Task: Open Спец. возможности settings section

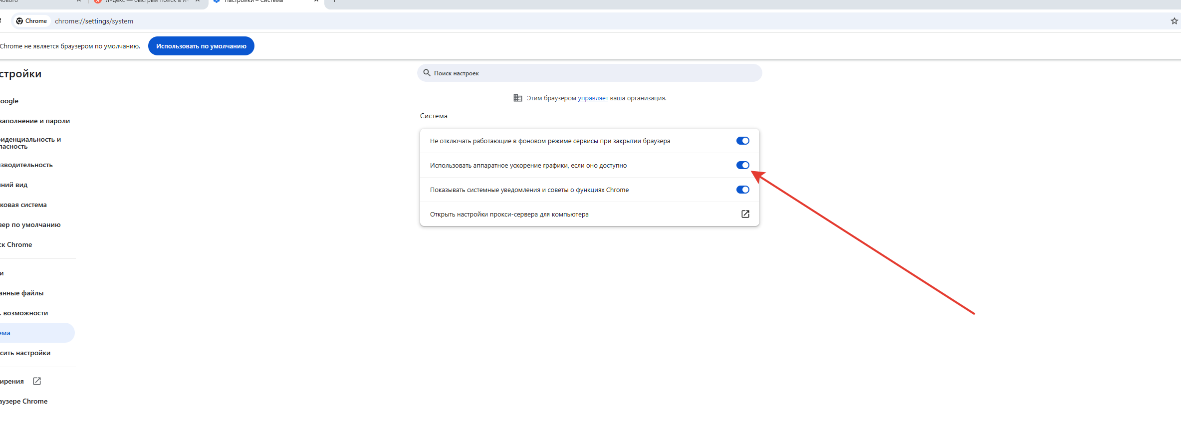Action: click(x=24, y=313)
